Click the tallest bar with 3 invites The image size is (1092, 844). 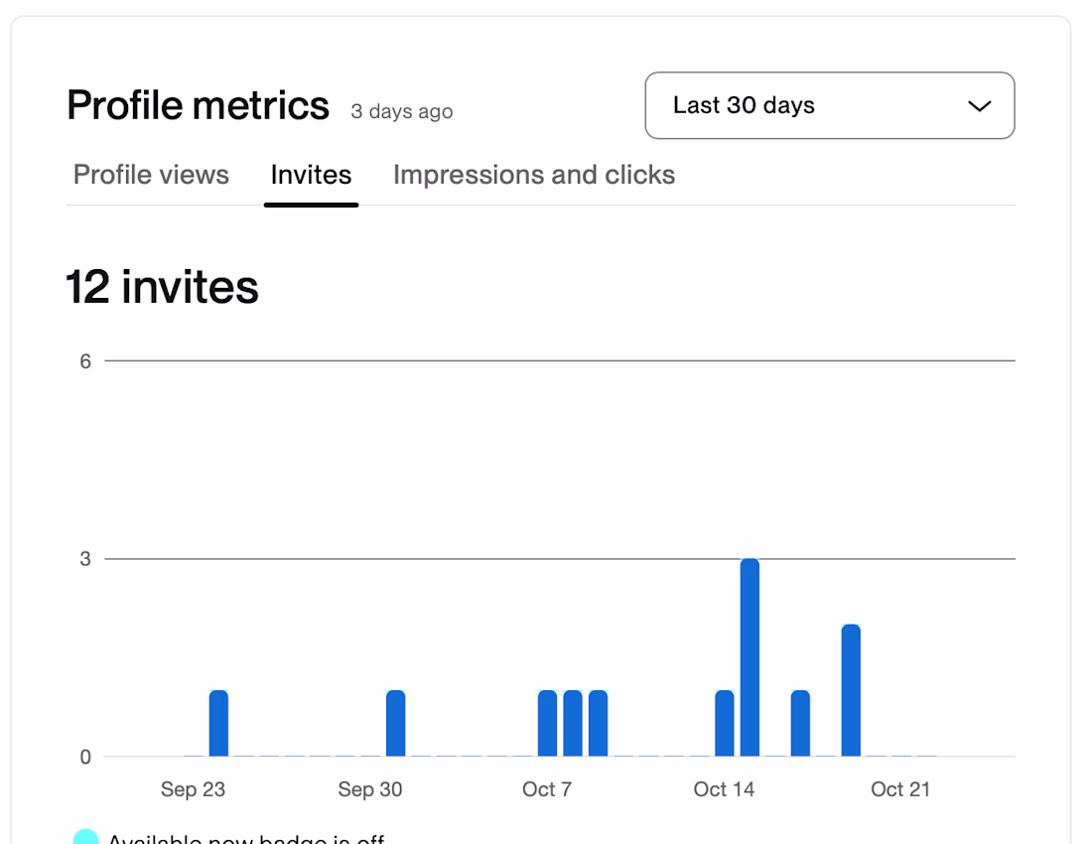[750, 657]
